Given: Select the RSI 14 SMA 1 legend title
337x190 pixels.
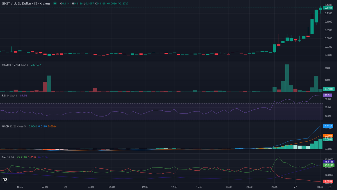Looking at the screenshot, I should 10,95.
